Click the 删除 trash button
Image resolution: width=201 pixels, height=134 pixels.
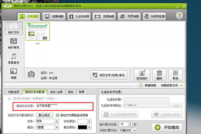coord(159,75)
